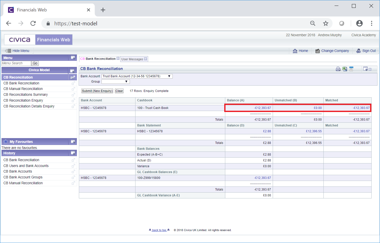
Task: Reload the browser page
Action: [33, 23]
